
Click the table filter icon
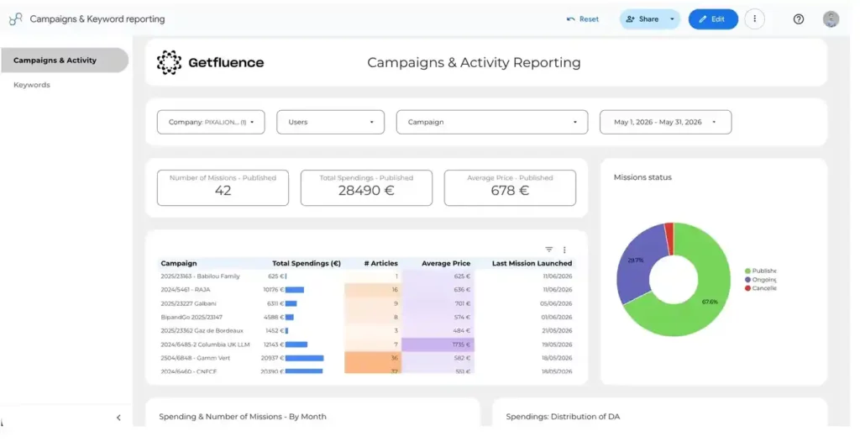coord(549,250)
